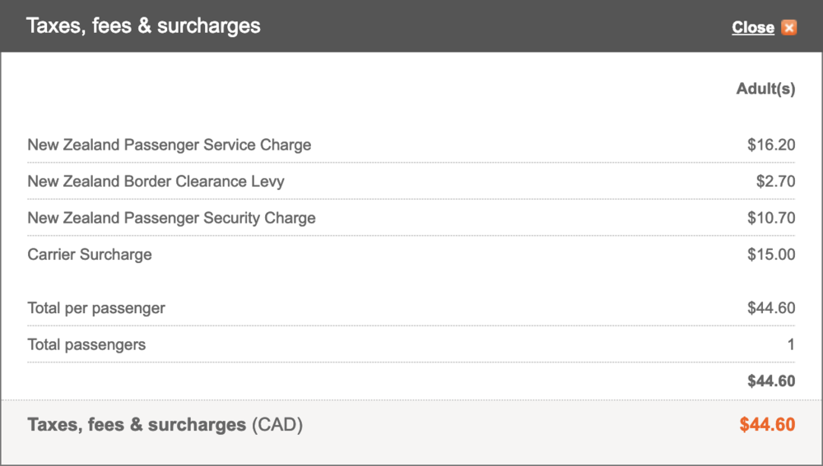The height and width of the screenshot is (466, 823).
Task: Click the Total per passenger label
Action: pyautogui.click(x=96, y=308)
